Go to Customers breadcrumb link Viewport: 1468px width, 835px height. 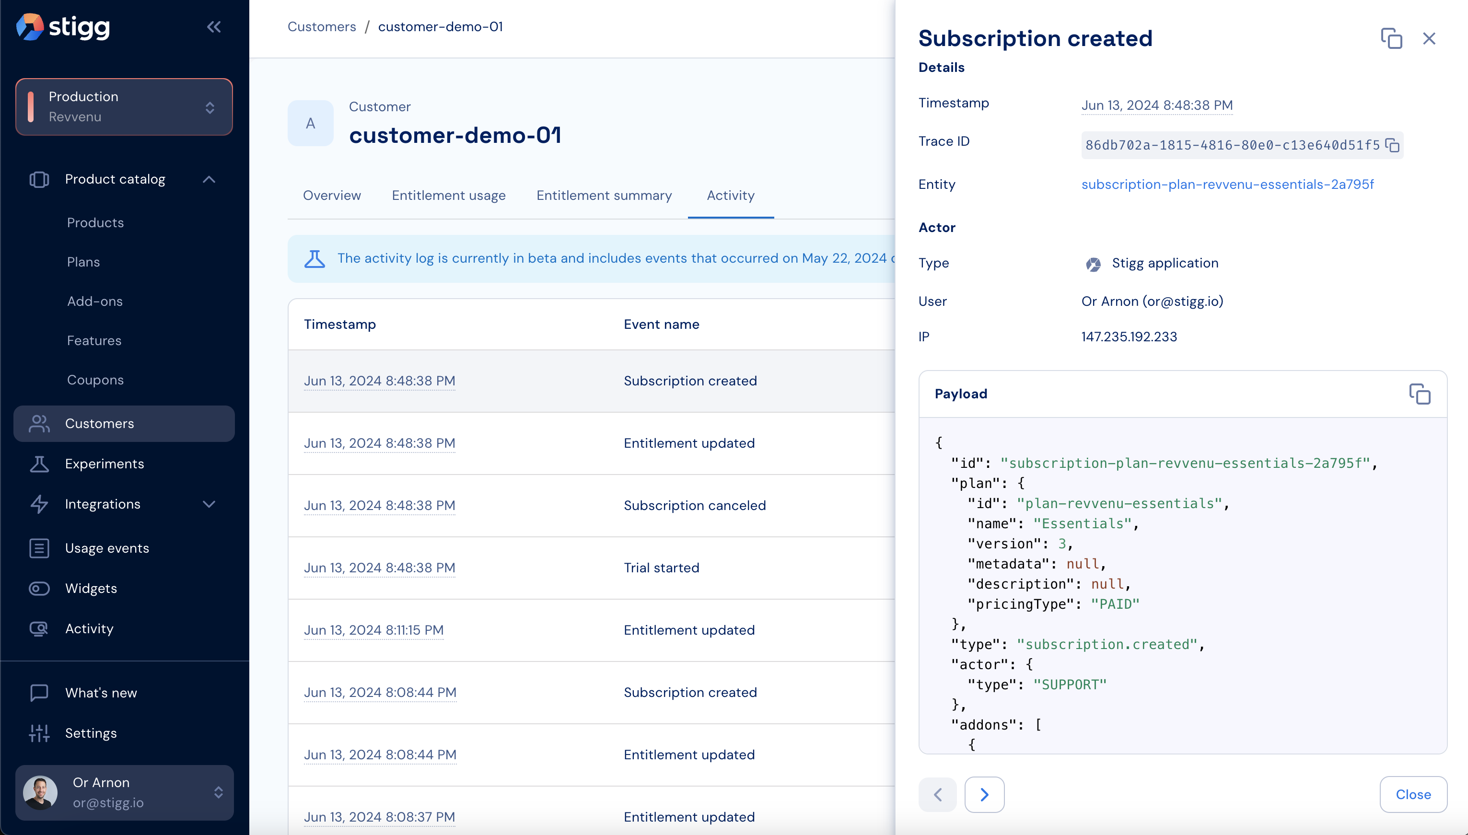(322, 26)
